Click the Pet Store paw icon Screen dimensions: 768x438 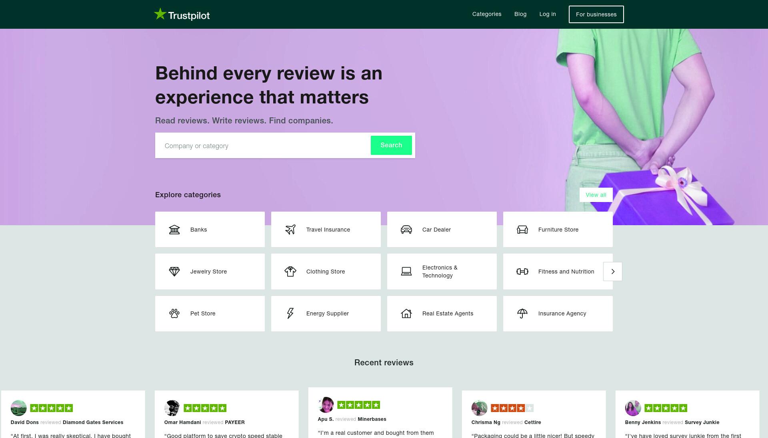[x=174, y=313]
